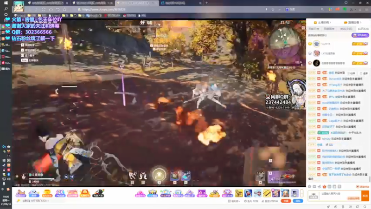
Task: Switch to the first browser tab
Action: coord(48,3)
